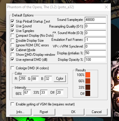This screenshot has height=121, width=119.
Task: Check Enable writing of VGM file
Action: point(12,104)
